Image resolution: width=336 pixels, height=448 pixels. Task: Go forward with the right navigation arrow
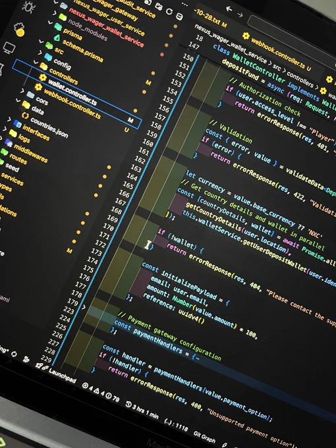[240, 14]
